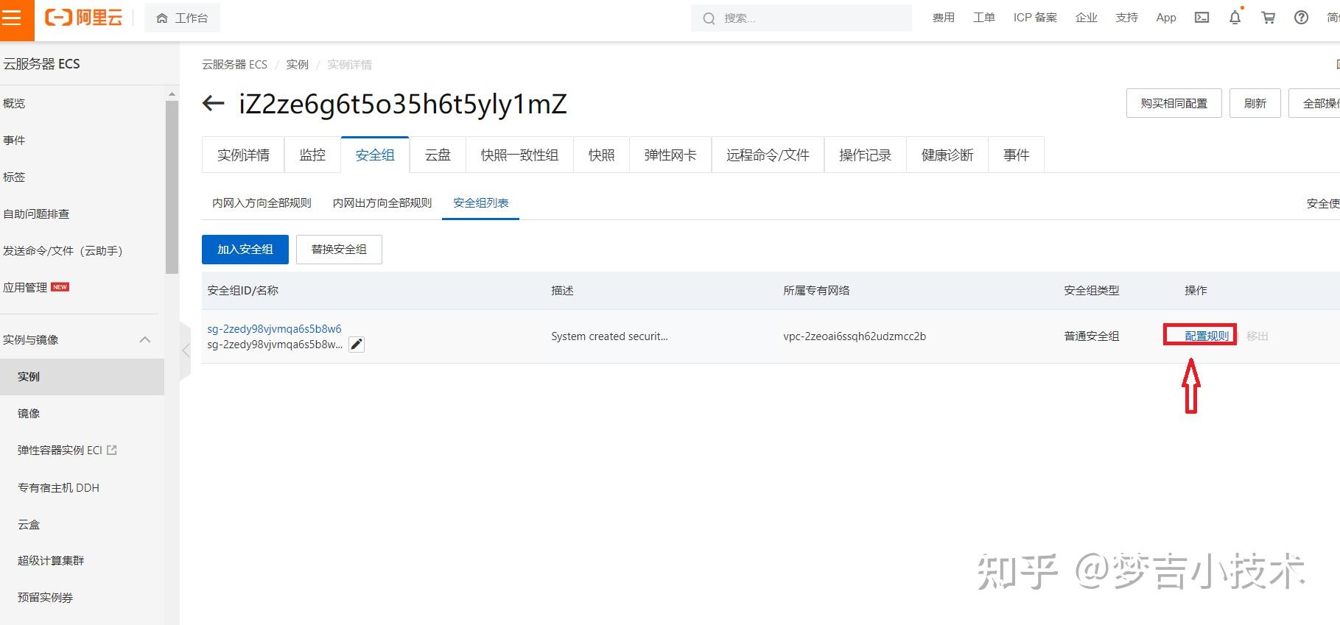Click the sidebar vertical scrollbar
Viewport: 1340px width, 625px height.
[172, 187]
